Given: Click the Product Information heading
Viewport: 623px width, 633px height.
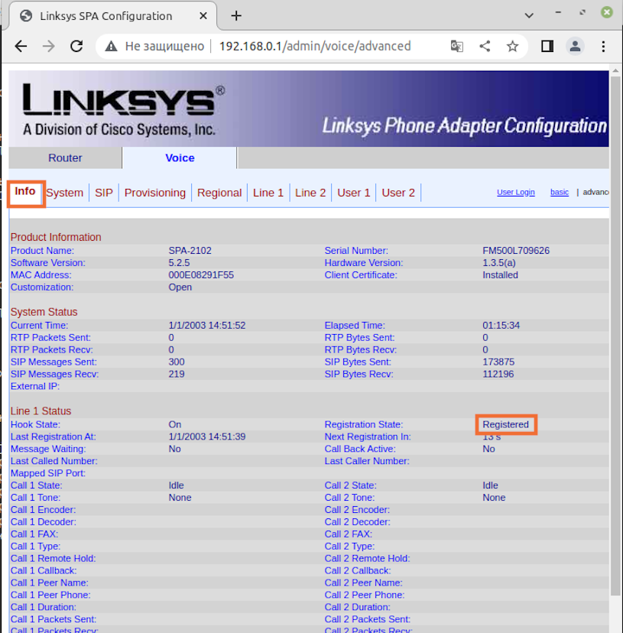Looking at the screenshot, I should pos(56,237).
